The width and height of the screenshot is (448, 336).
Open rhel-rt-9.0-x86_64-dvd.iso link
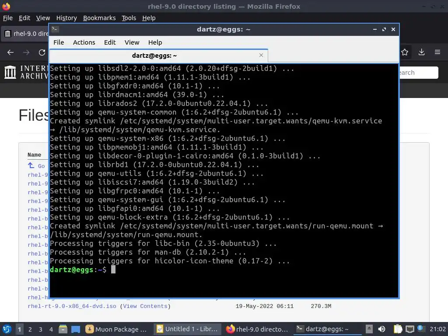72,306
